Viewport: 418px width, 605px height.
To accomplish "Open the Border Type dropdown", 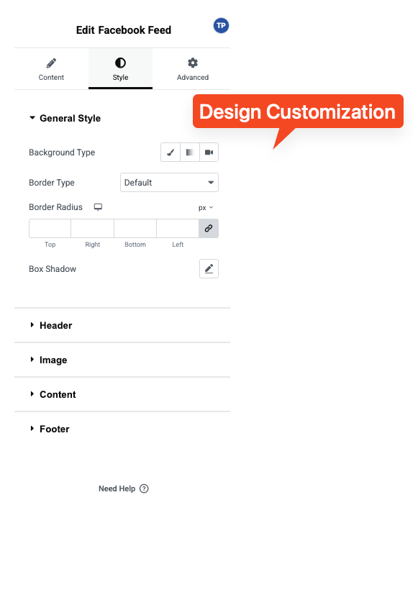I will 170,183.
